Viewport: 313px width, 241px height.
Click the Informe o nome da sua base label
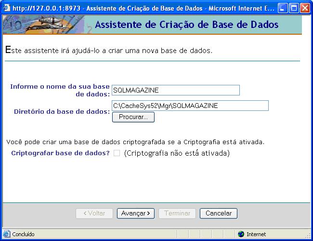point(60,90)
